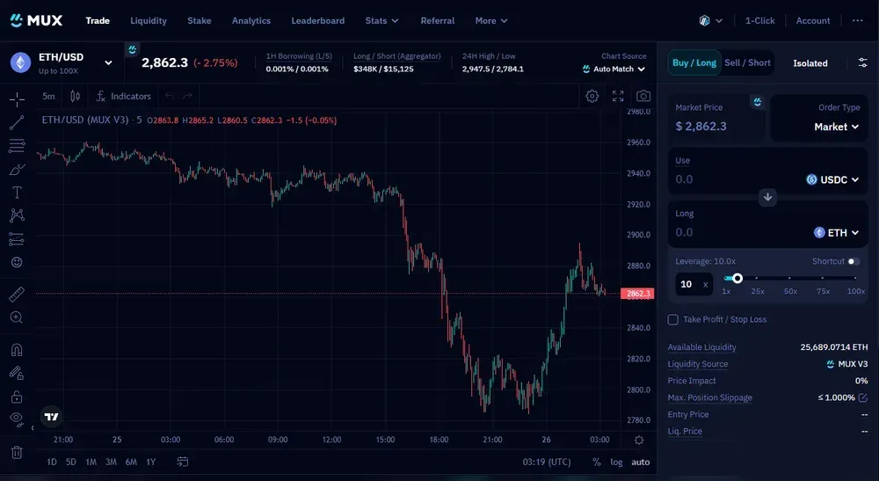Toggle percent scale on chart
This screenshot has width=879, height=481.
[x=597, y=462]
